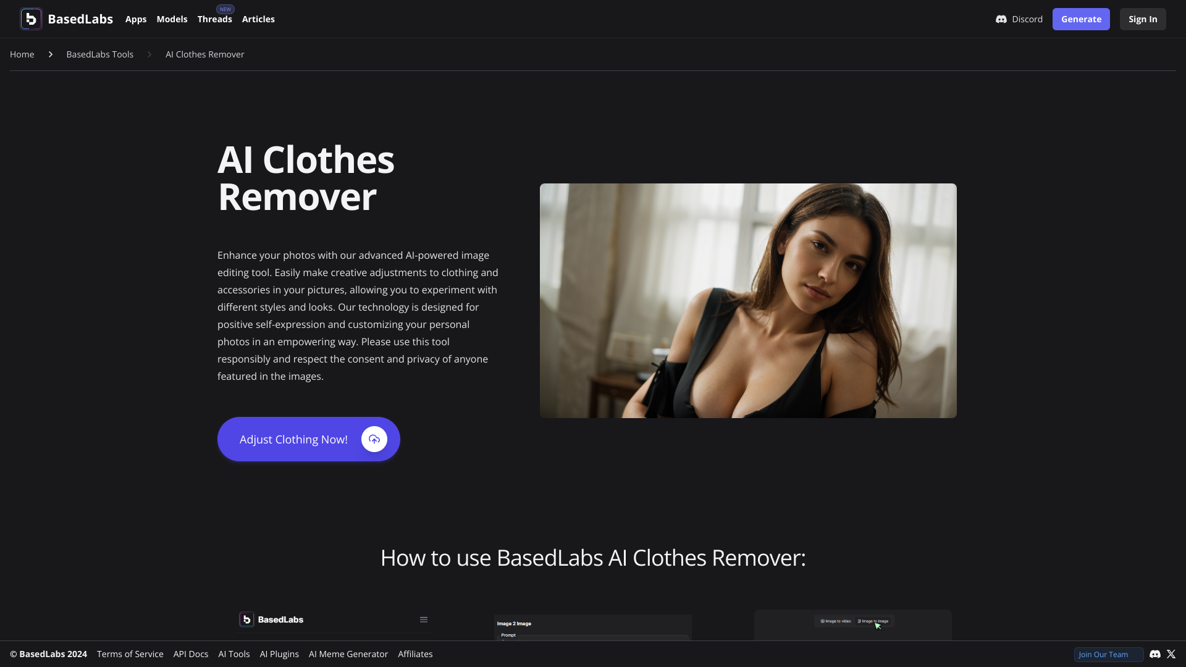Click the Adjust Clothing Now button
This screenshot has height=667, width=1186.
tap(309, 439)
